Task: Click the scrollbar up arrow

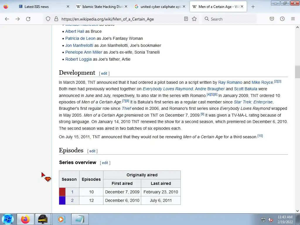Action: click(x=297, y=27)
